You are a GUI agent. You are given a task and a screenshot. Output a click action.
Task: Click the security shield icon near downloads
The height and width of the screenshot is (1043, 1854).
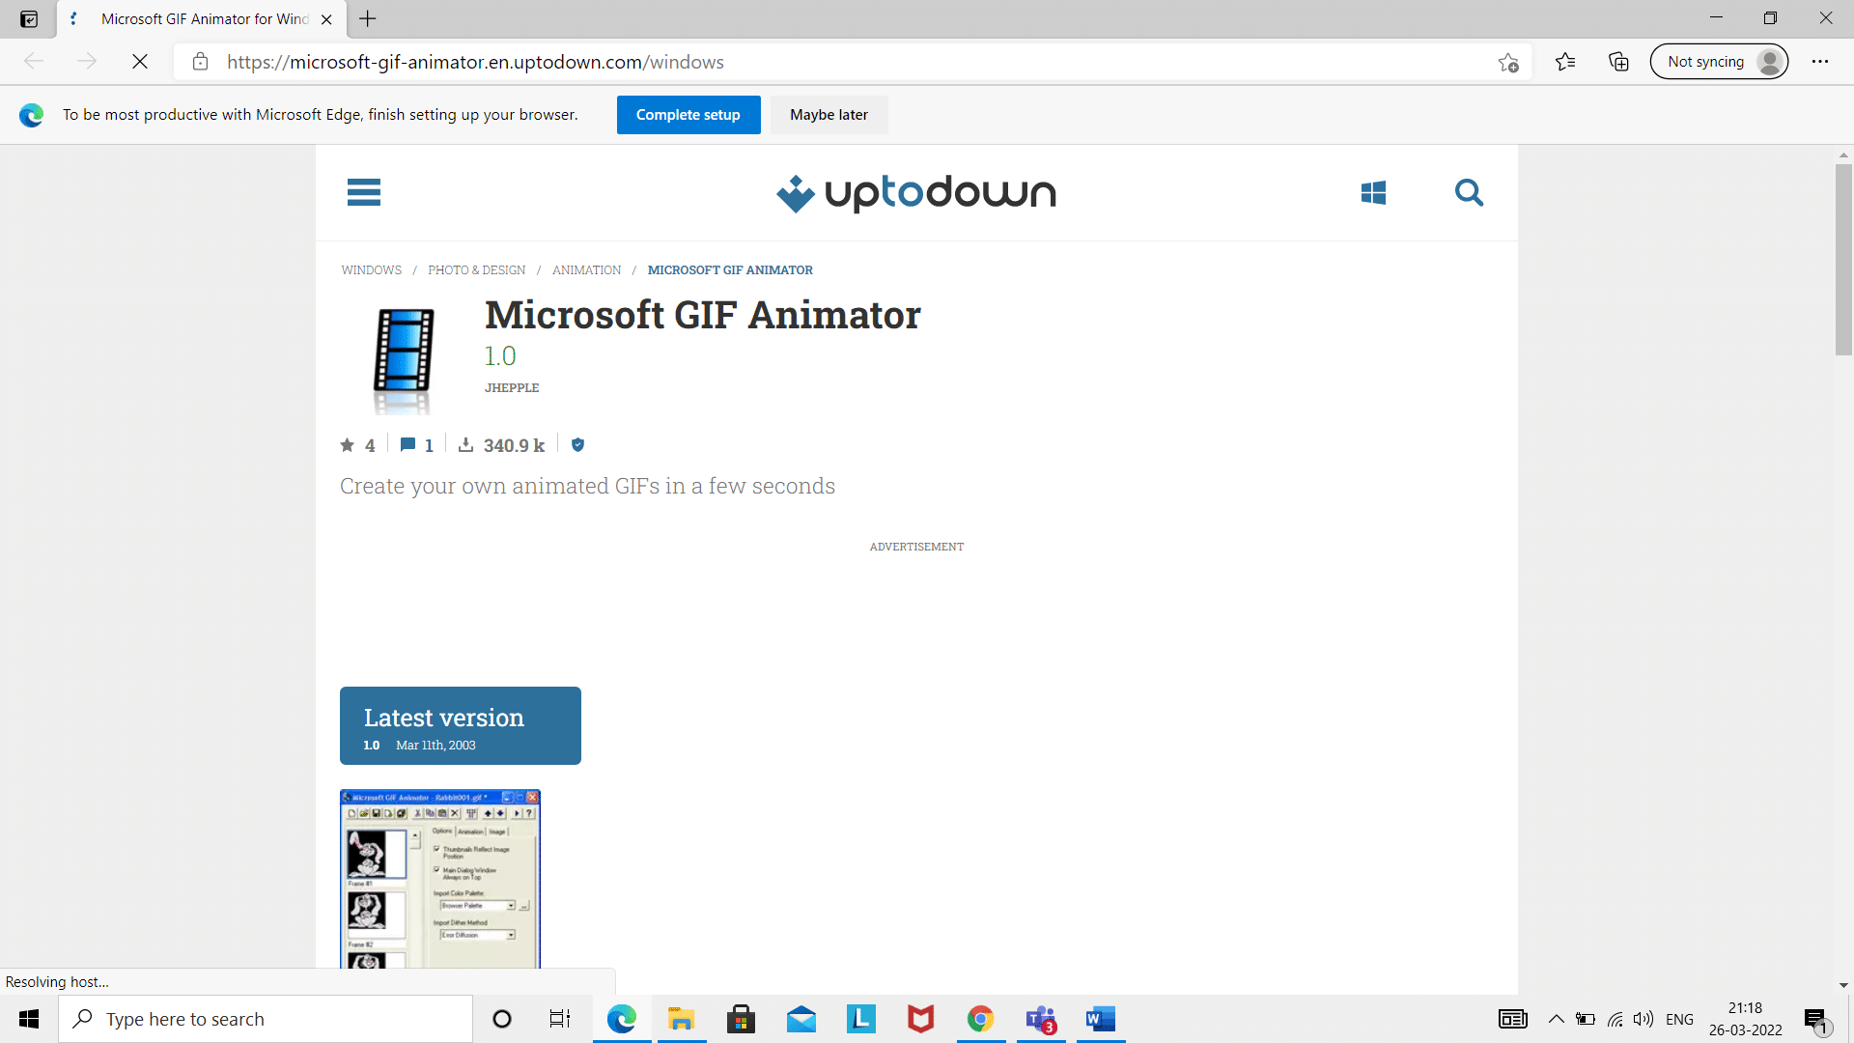pyautogui.click(x=578, y=444)
